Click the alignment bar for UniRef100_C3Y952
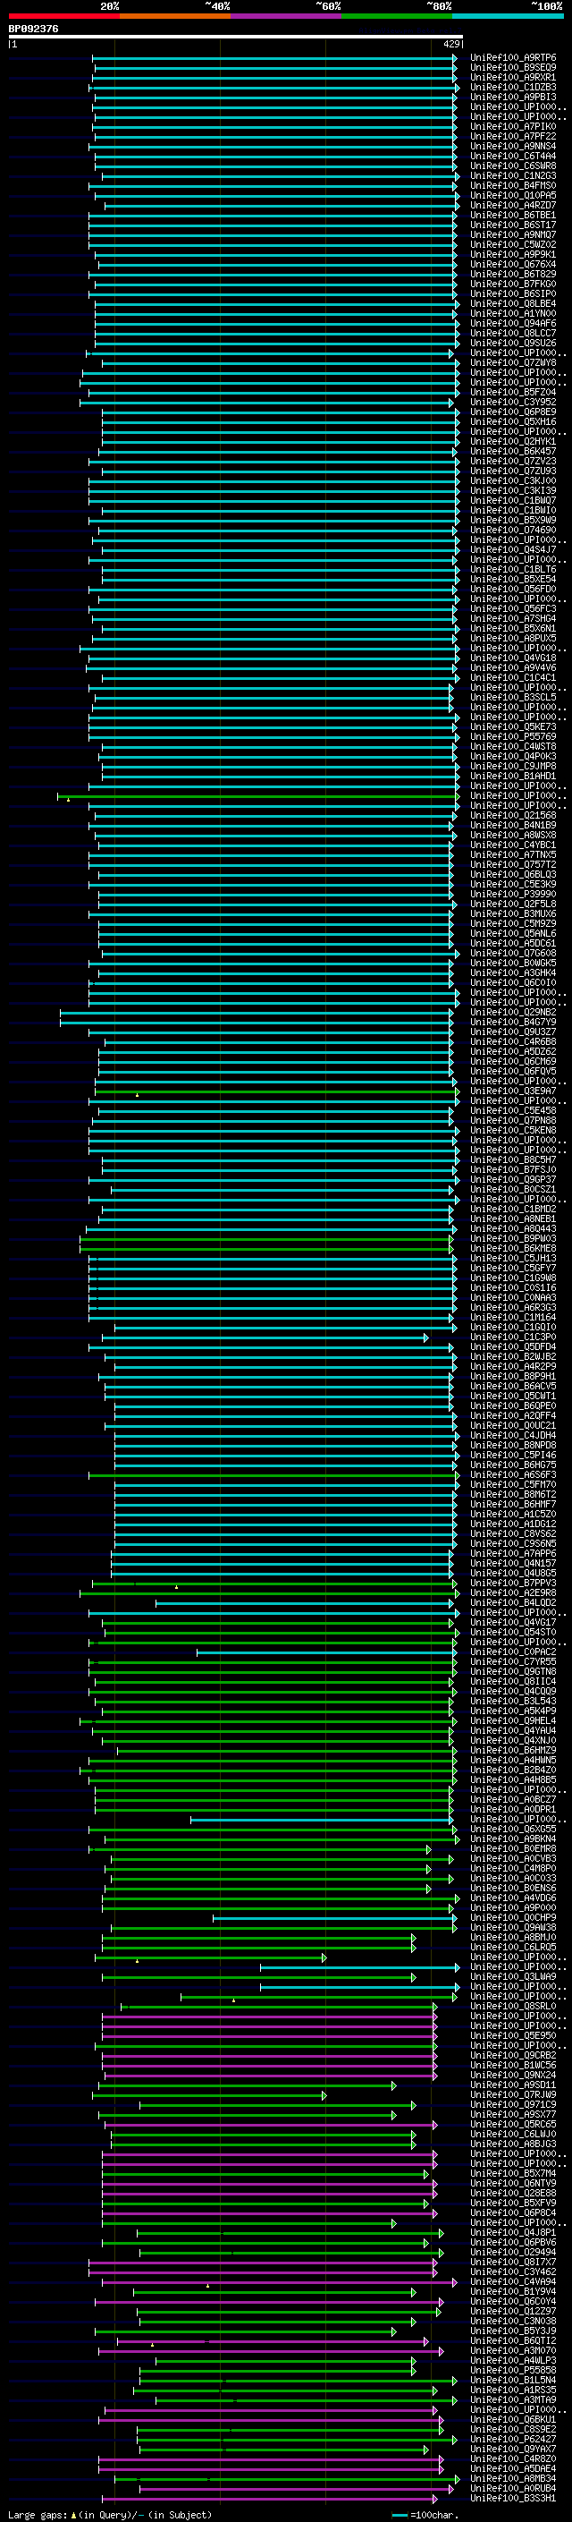 click(267, 403)
